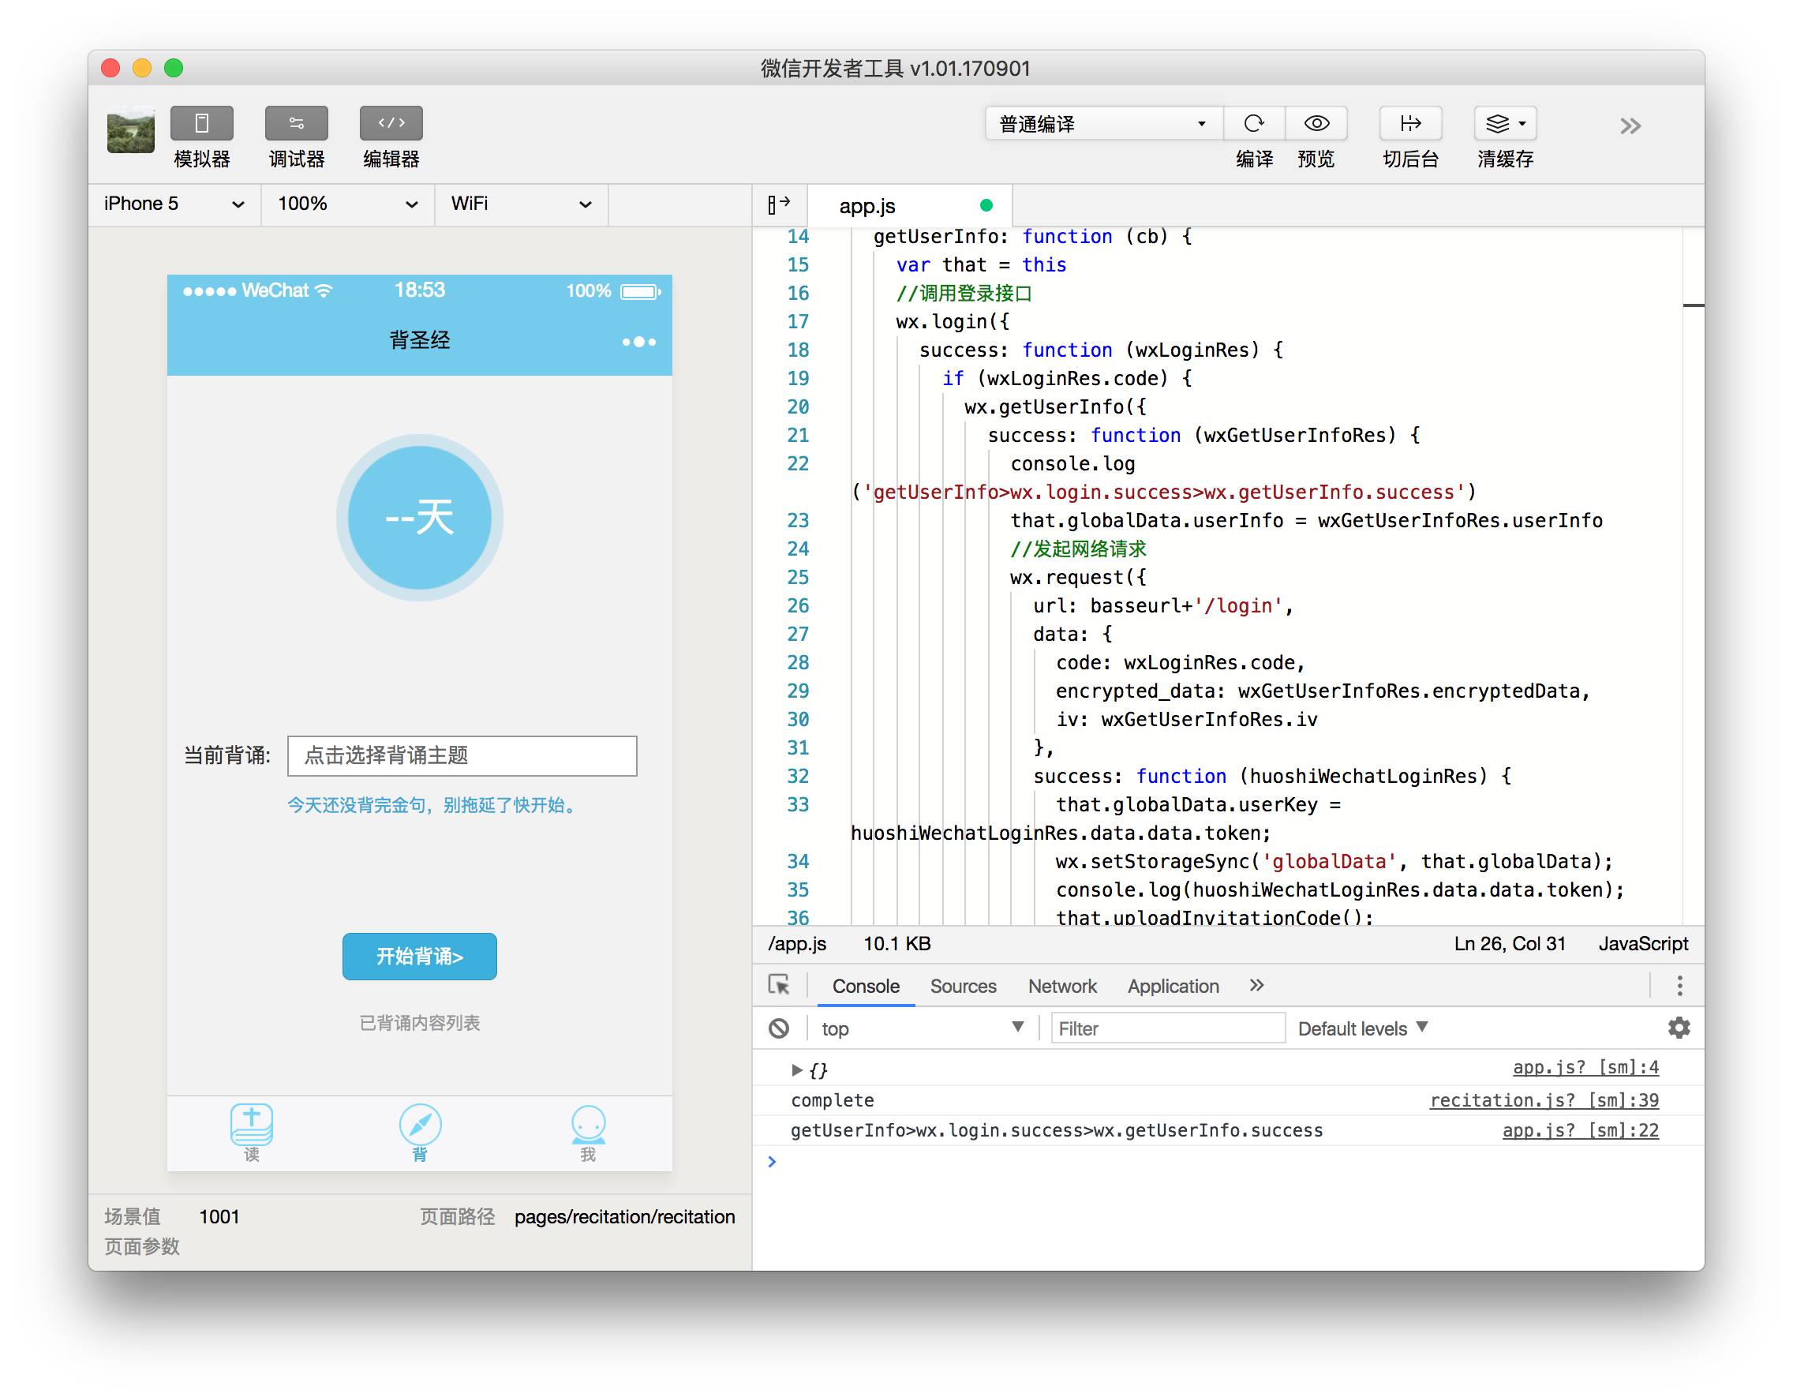Open the iPhone 5 device dropdown
This screenshot has width=1793, height=1397.
click(x=174, y=204)
